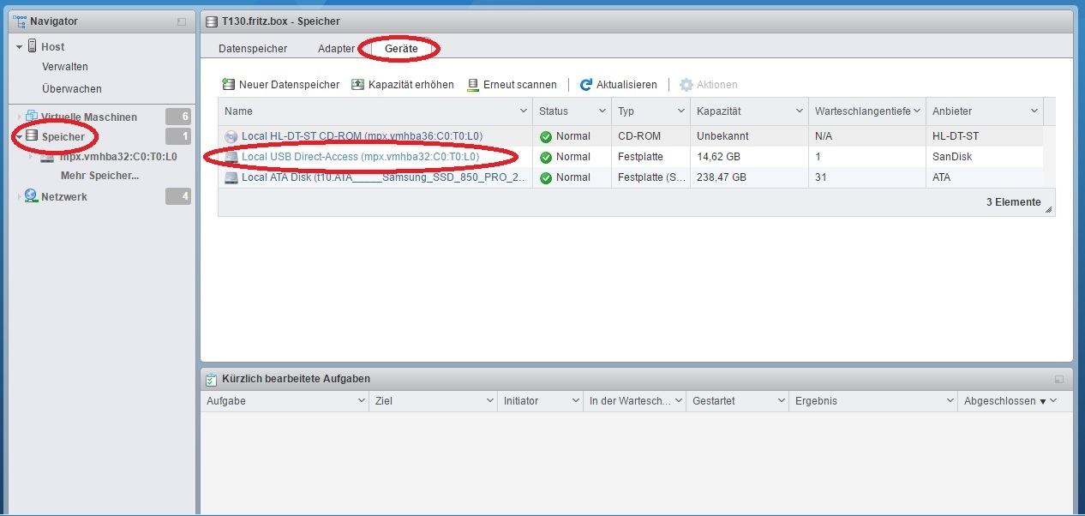Click the Erneut scannen icon

(473, 85)
